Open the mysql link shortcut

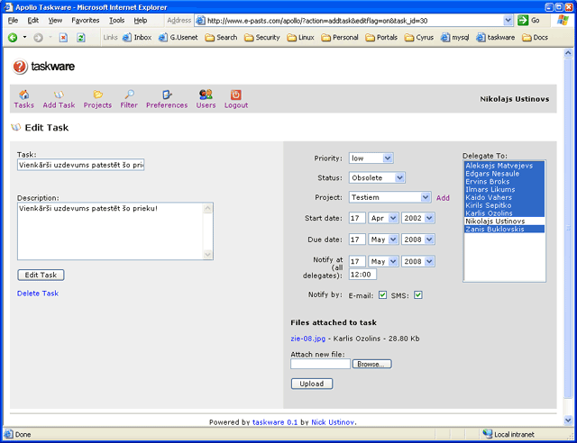click(454, 38)
